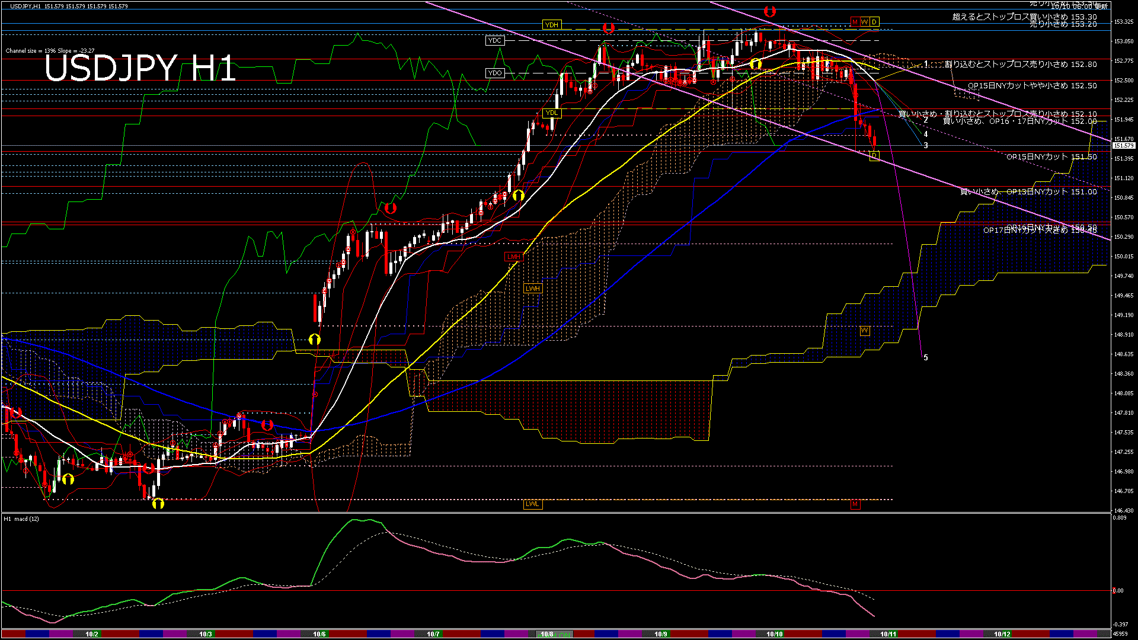Viewport: 1138px width, 640px height.
Task: Click the red M marker on the bottom dotted line
Action: click(855, 504)
